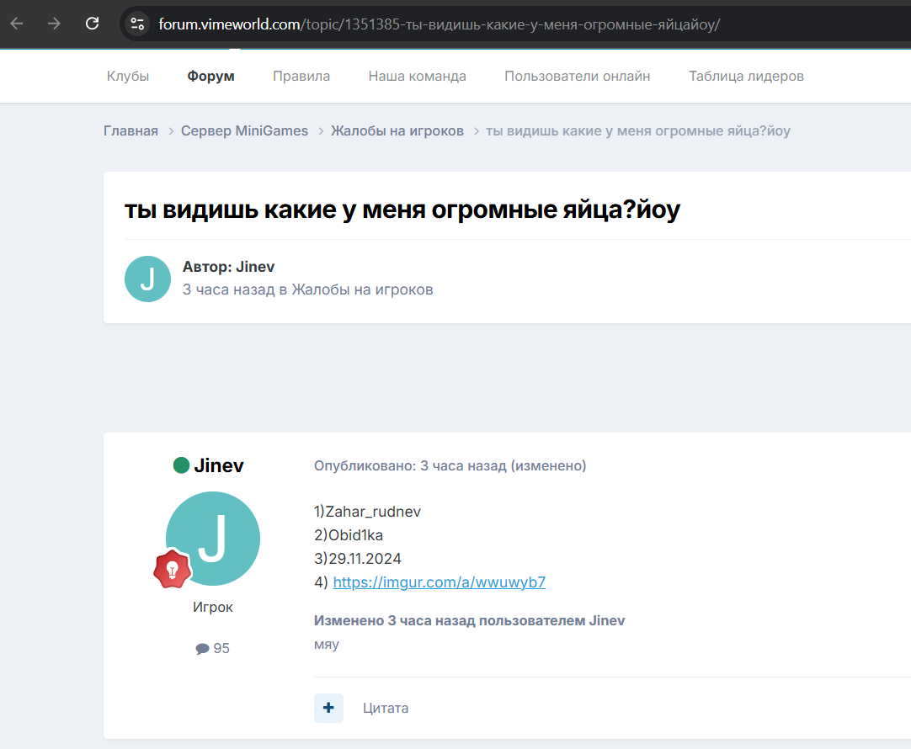
Task: Click the small author avatar in topic header
Action: (147, 279)
